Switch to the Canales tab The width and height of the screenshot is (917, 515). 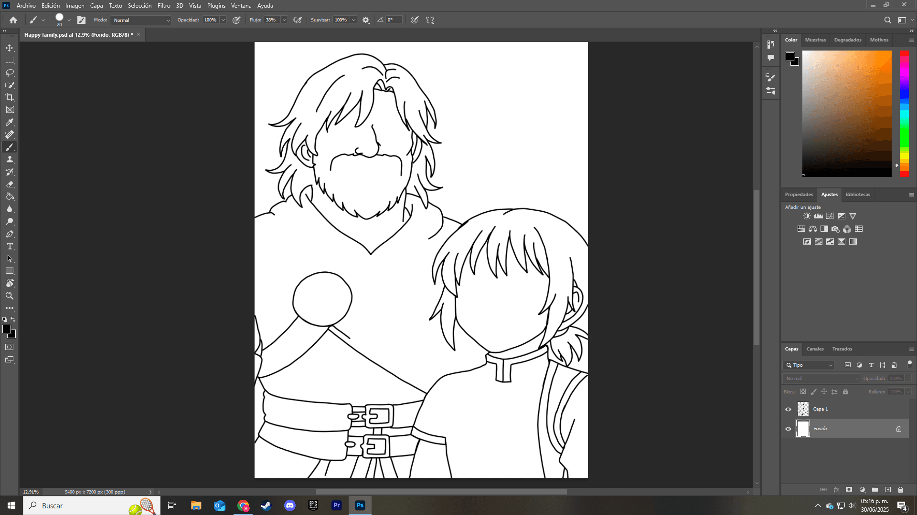tap(815, 349)
